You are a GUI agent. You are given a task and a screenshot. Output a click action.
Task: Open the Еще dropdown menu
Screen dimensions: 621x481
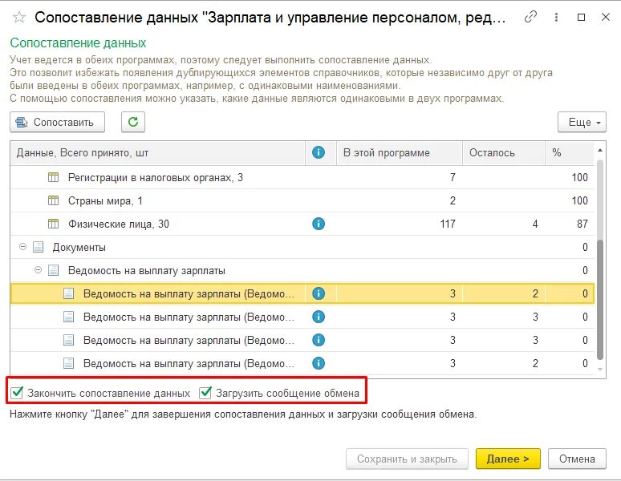(582, 122)
